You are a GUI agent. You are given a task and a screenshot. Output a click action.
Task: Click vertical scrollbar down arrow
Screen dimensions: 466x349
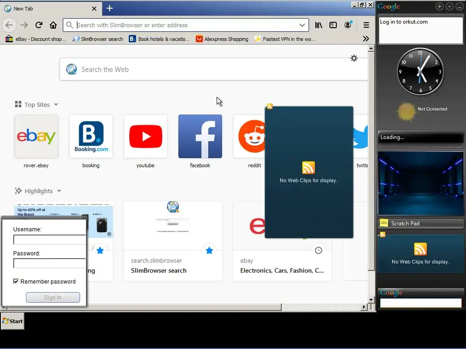[371, 300]
